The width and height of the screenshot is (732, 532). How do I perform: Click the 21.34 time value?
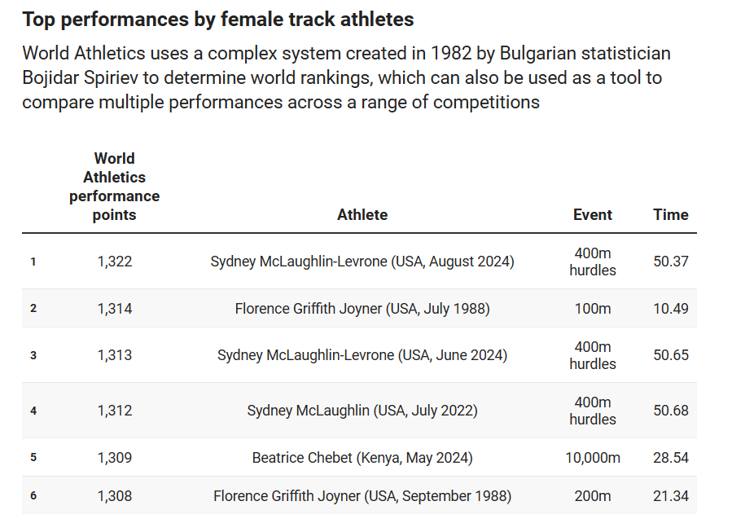670,496
